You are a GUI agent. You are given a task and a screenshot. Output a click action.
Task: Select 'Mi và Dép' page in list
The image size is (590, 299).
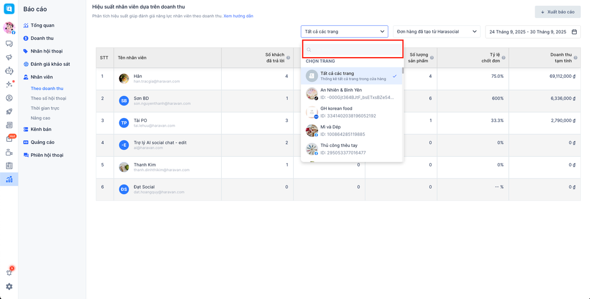pyautogui.click(x=351, y=130)
